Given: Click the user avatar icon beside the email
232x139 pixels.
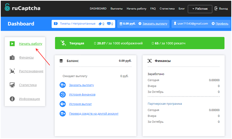Looking at the screenshot, I should 175,24.
